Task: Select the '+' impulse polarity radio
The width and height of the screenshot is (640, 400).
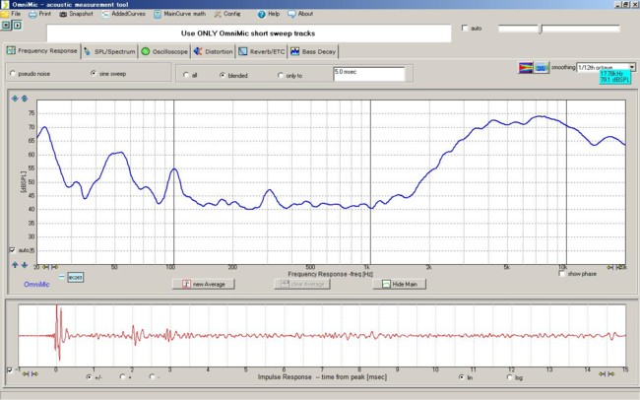Action: pyautogui.click(x=123, y=376)
